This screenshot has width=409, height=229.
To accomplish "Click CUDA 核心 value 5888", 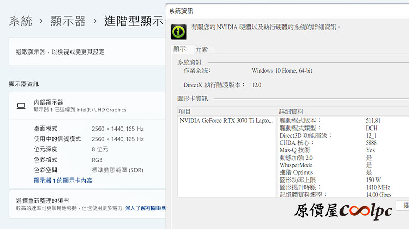I will coord(371,143).
